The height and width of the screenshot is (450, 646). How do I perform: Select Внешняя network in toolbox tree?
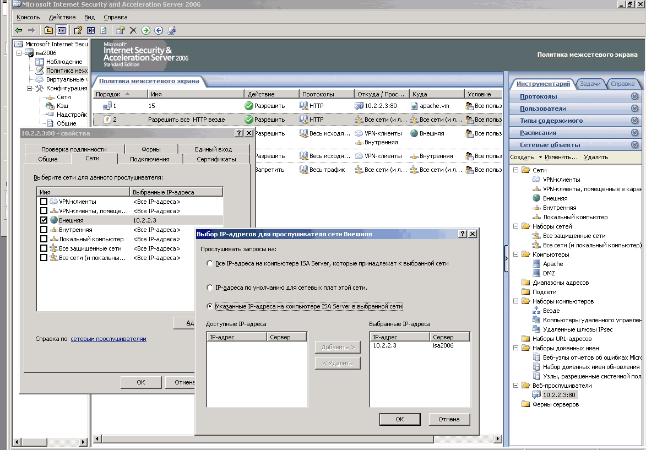[555, 198]
